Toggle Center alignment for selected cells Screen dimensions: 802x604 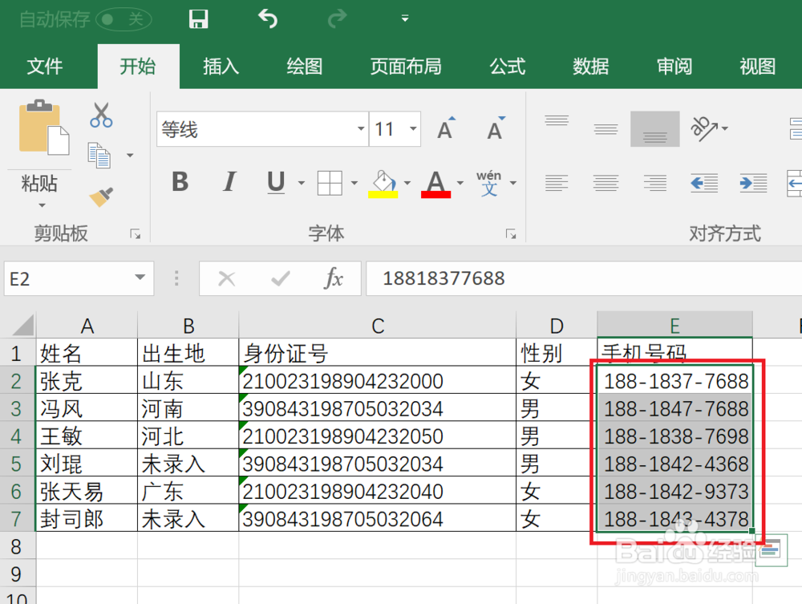coord(606,182)
